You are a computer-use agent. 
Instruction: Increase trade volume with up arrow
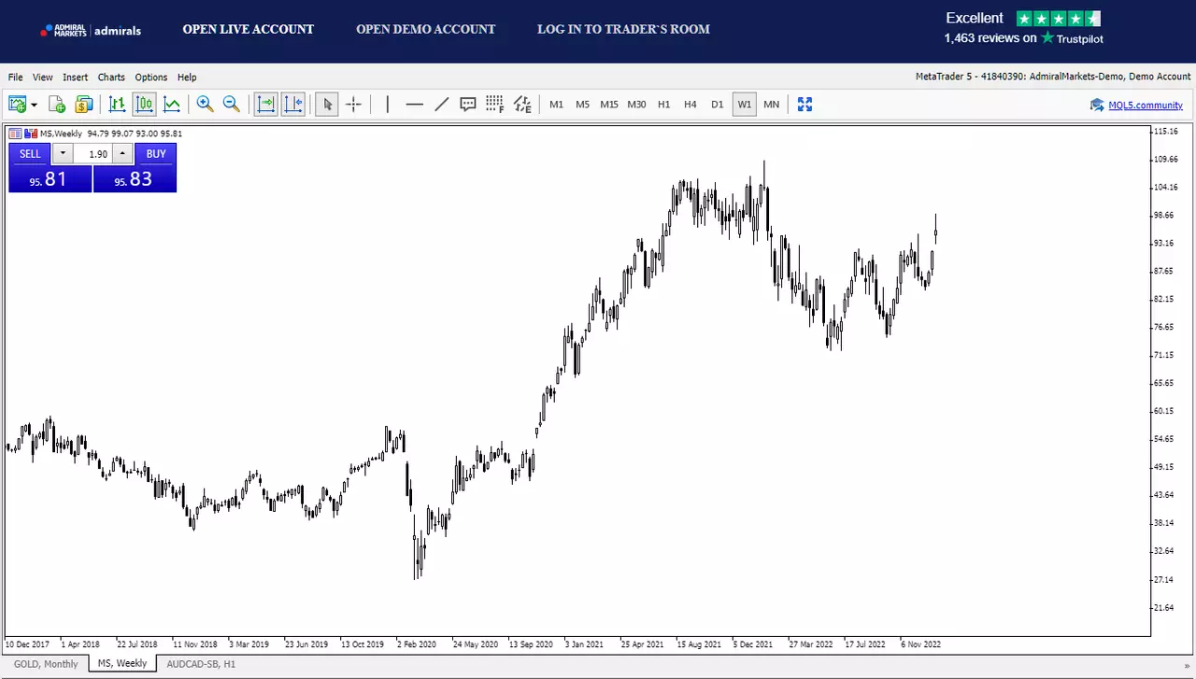click(123, 154)
